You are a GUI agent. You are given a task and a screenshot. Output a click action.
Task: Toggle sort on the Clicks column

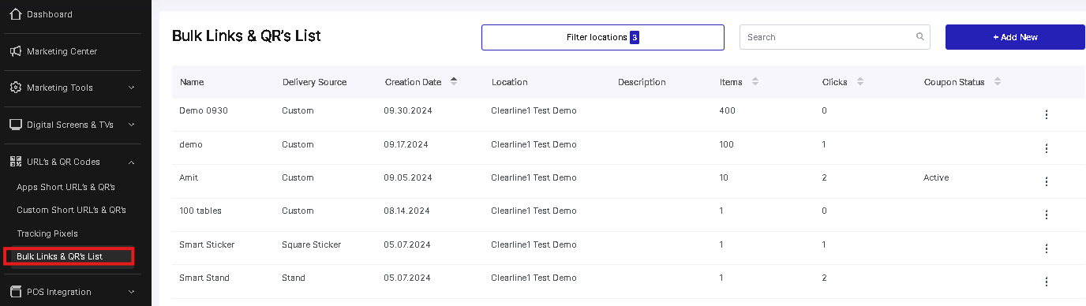860,81
